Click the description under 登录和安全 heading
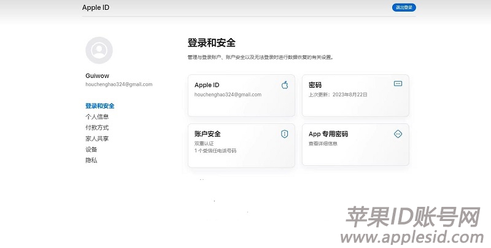491x248 pixels. (260, 57)
